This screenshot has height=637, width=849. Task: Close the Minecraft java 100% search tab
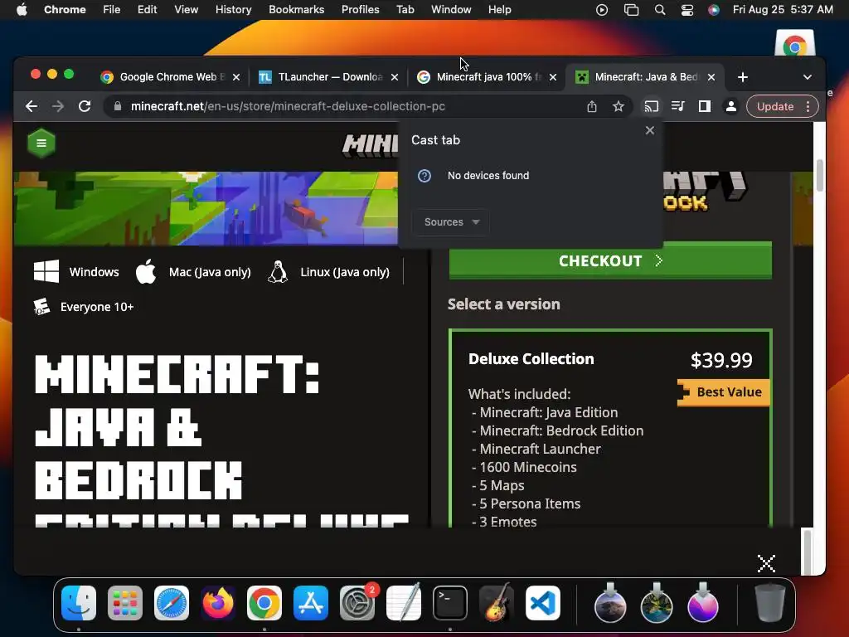pyautogui.click(x=553, y=77)
